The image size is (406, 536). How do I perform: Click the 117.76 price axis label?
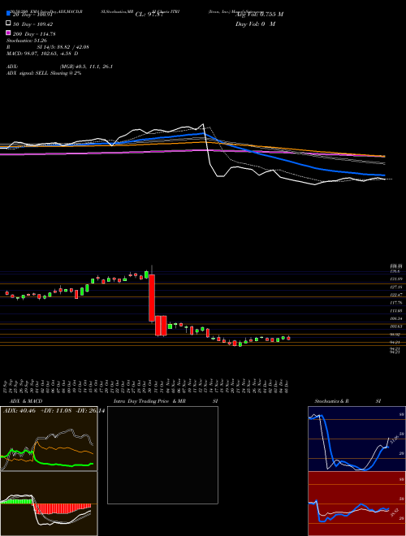click(396, 303)
